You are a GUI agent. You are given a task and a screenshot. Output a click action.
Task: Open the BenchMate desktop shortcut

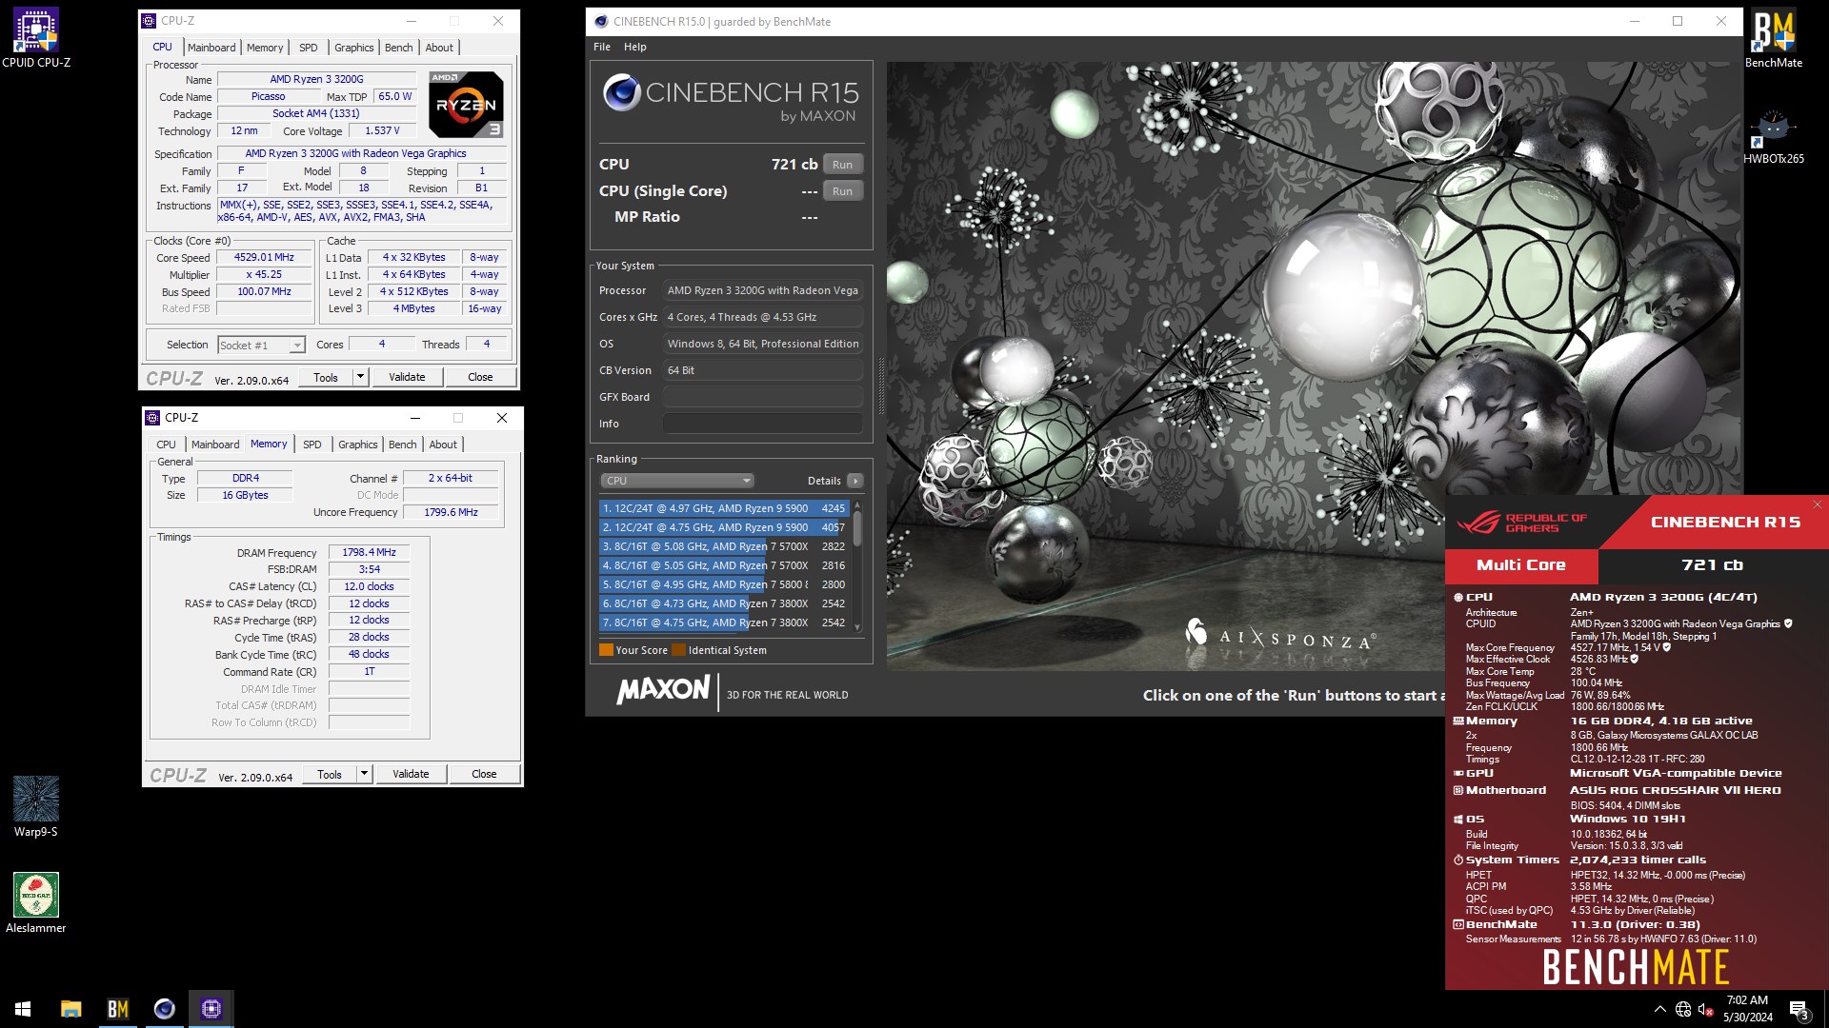click(x=1773, y=38)
